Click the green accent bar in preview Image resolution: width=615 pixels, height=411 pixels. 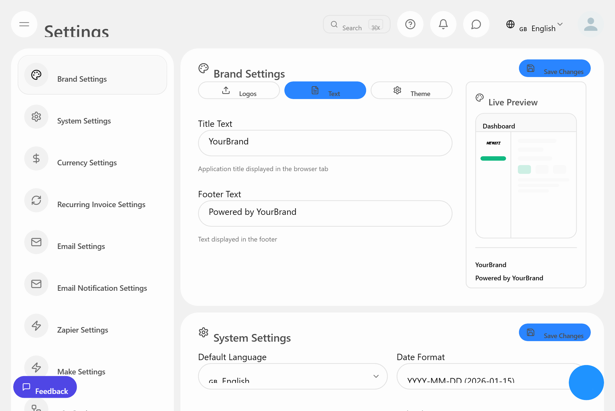(x=493, y=158)
